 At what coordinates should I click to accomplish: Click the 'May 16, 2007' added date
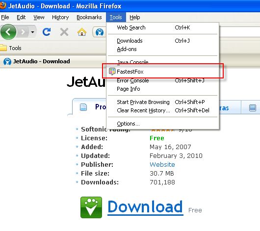click(x=170, y=147)
